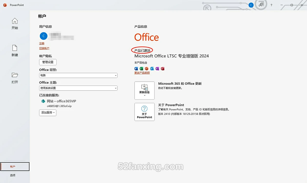Open help with the question mark icon
307x183 pixels.
coord(271,5)
